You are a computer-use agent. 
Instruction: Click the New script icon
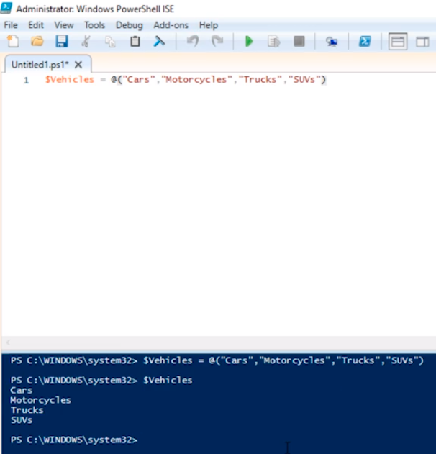(x=13, y=42)
